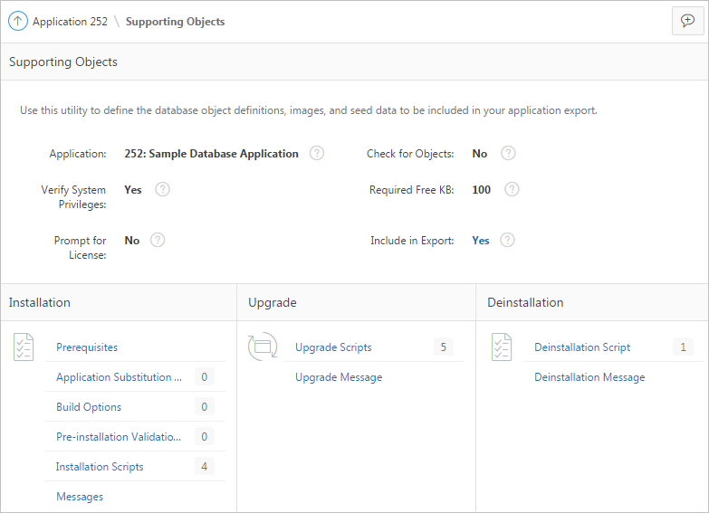
Task: Click the up arrow icon beside Application 252
Action: [18, 22]
